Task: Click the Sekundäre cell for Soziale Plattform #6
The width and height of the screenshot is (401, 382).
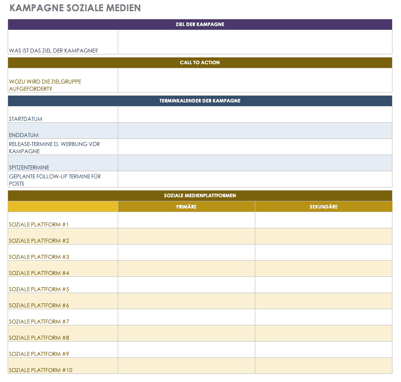Action: (x=323, y=301)
